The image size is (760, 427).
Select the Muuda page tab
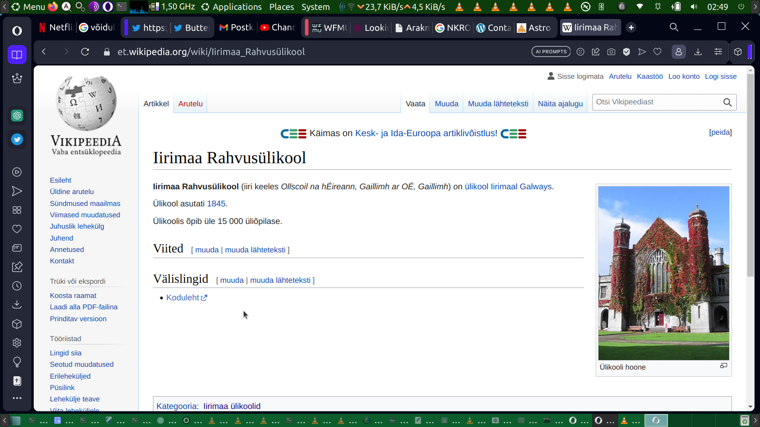click(446, 103)
